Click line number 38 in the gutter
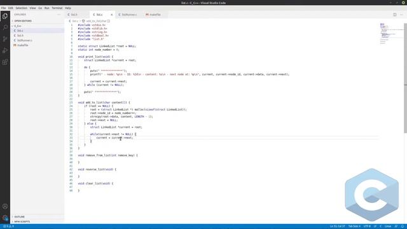This screenshot has width=407, height=229. click(71, 155)
